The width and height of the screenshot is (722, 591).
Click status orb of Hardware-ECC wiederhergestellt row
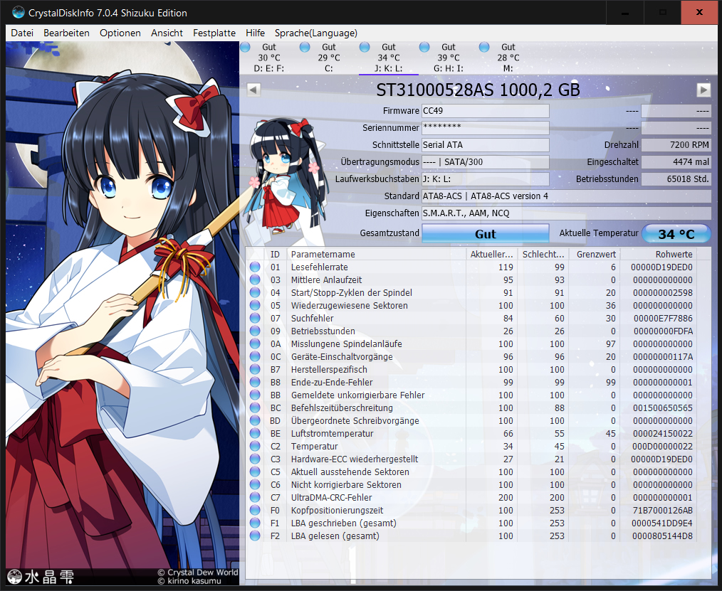[x=255, y=459]
